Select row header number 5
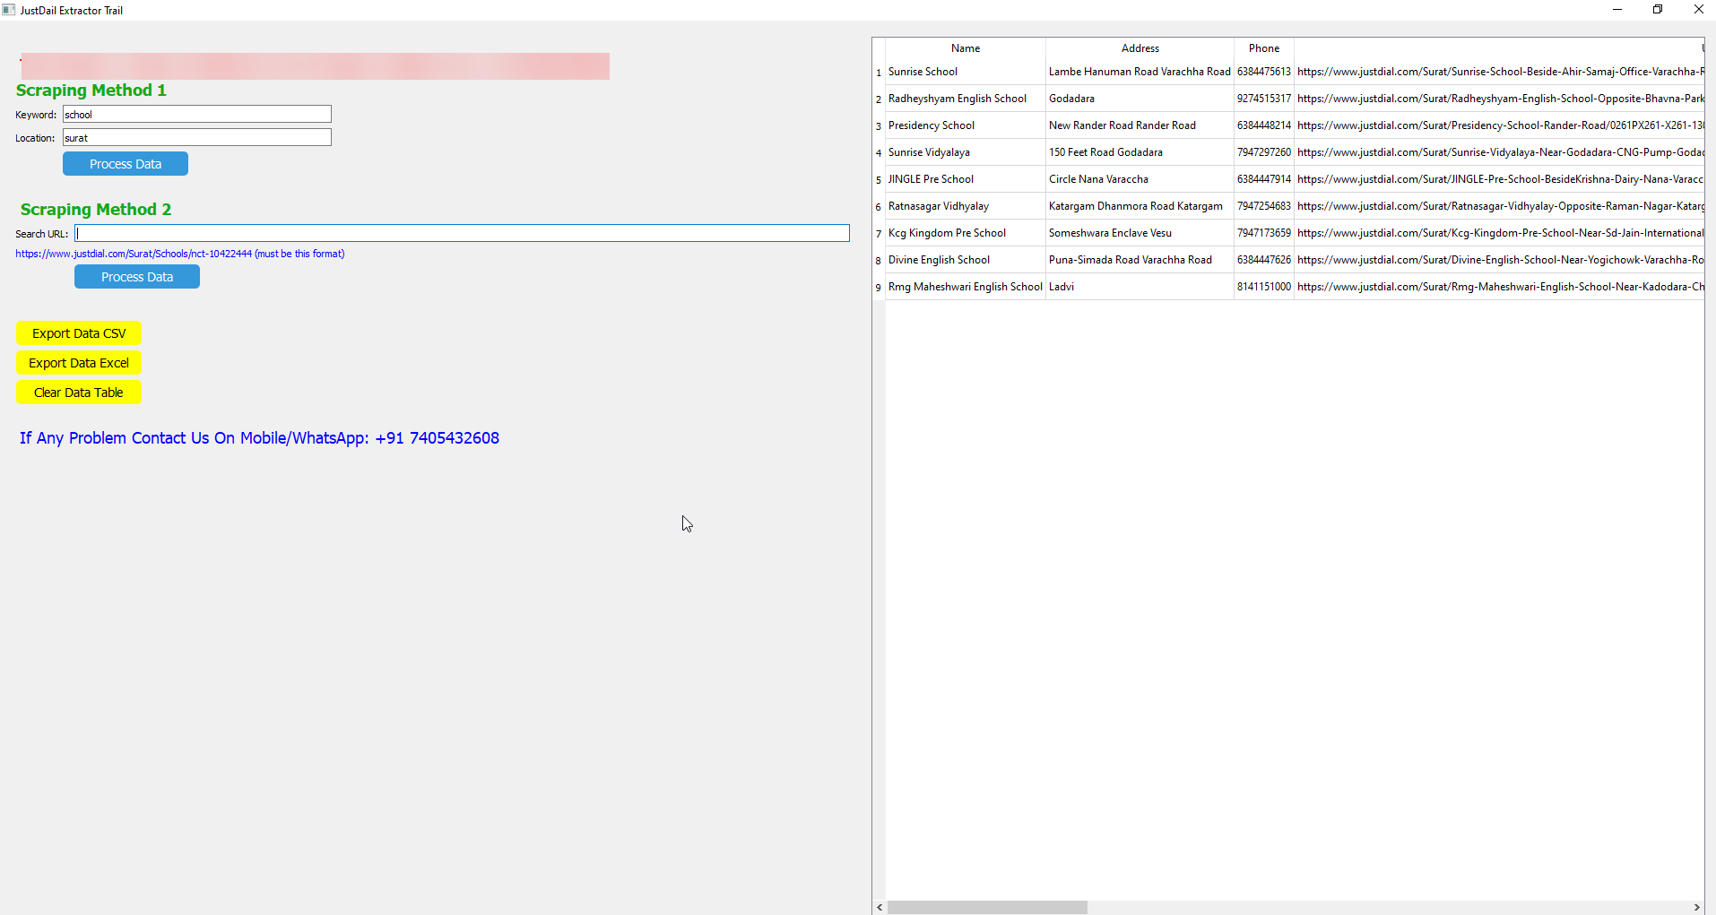 (879, 179)
